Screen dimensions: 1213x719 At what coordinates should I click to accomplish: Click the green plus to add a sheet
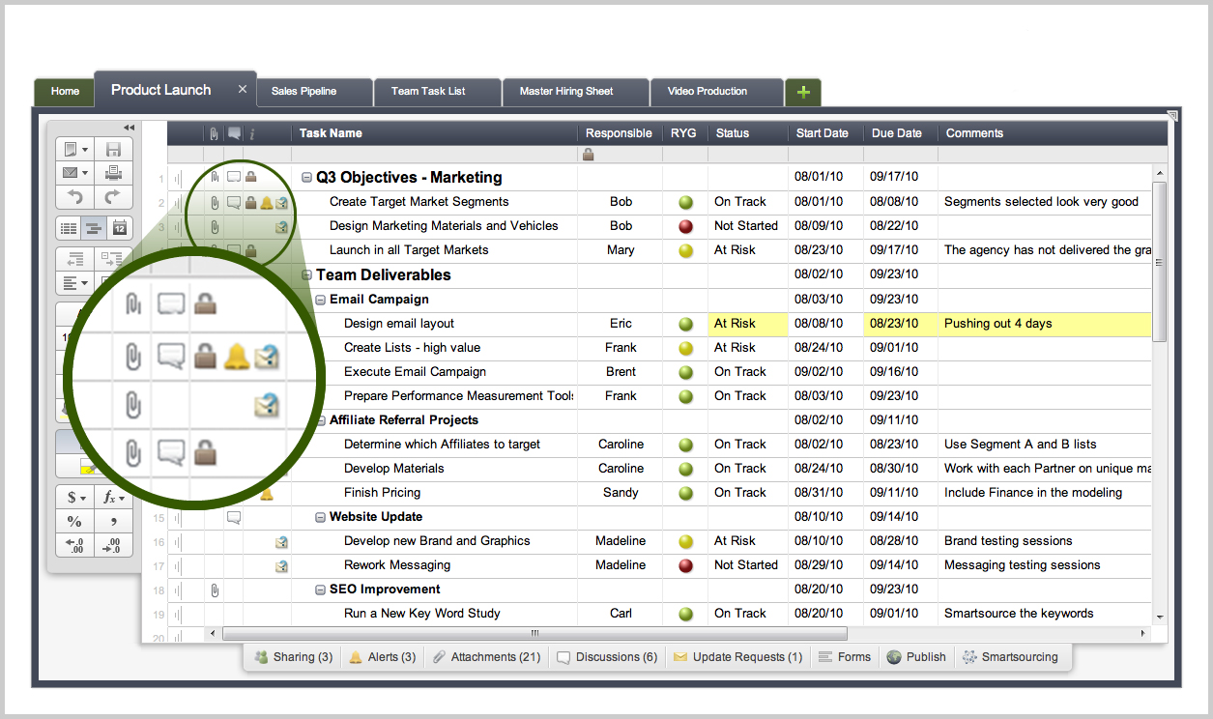(803, 92)
